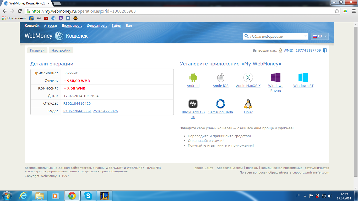Open the юридическая информация footer link
Image resolution: width=358 pixels, height=201 pixels.
[x=282, y=168]
